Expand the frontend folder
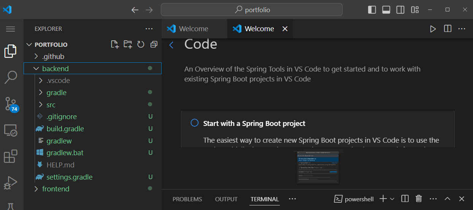473x210 pixels. coord(93,189)
